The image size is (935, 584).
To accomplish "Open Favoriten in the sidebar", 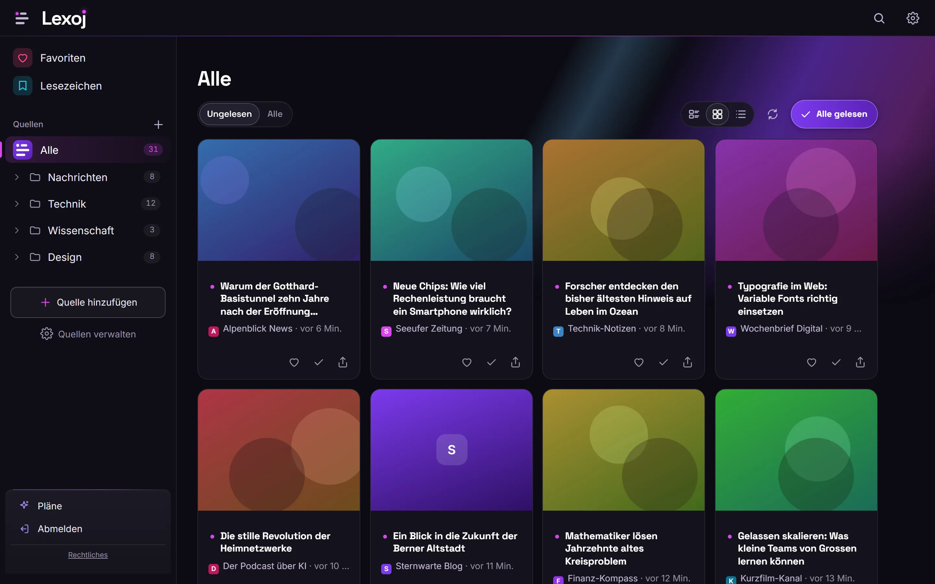I will click(x=88, y=58).
